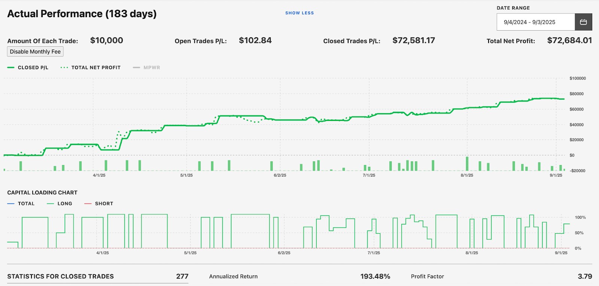Screen dimensions: 599x286
Task: Collapse the panel with SHOW LESS
Action: (x=299, y=13)
